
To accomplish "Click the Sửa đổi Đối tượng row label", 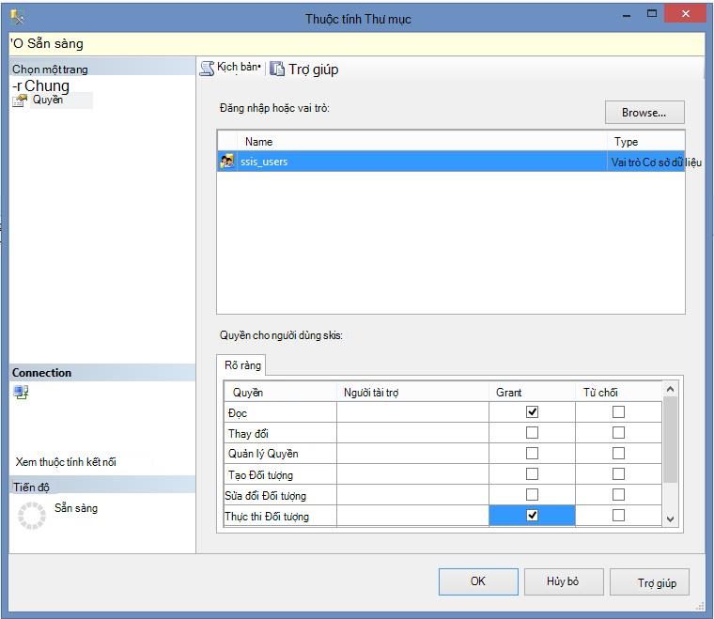I will [x=266, y=496].
